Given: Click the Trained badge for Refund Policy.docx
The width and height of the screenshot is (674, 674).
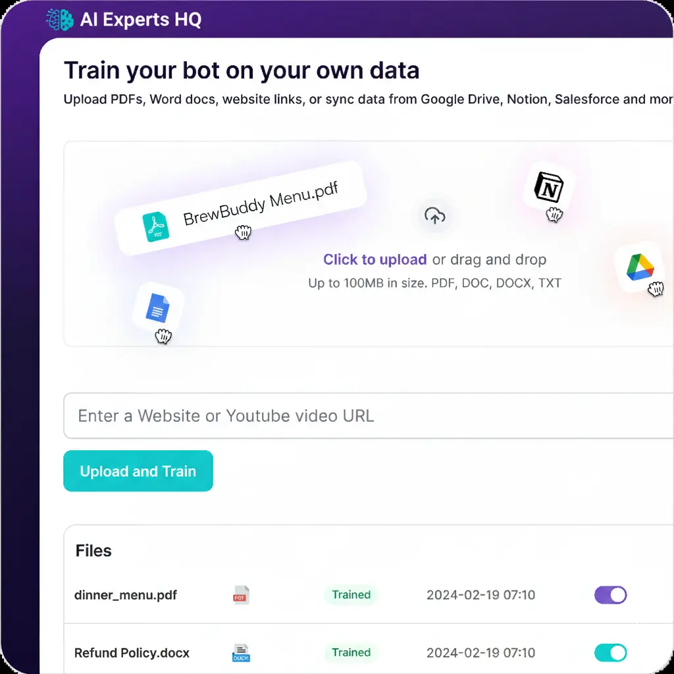Looking at the screenshot, I should [351, 652].
